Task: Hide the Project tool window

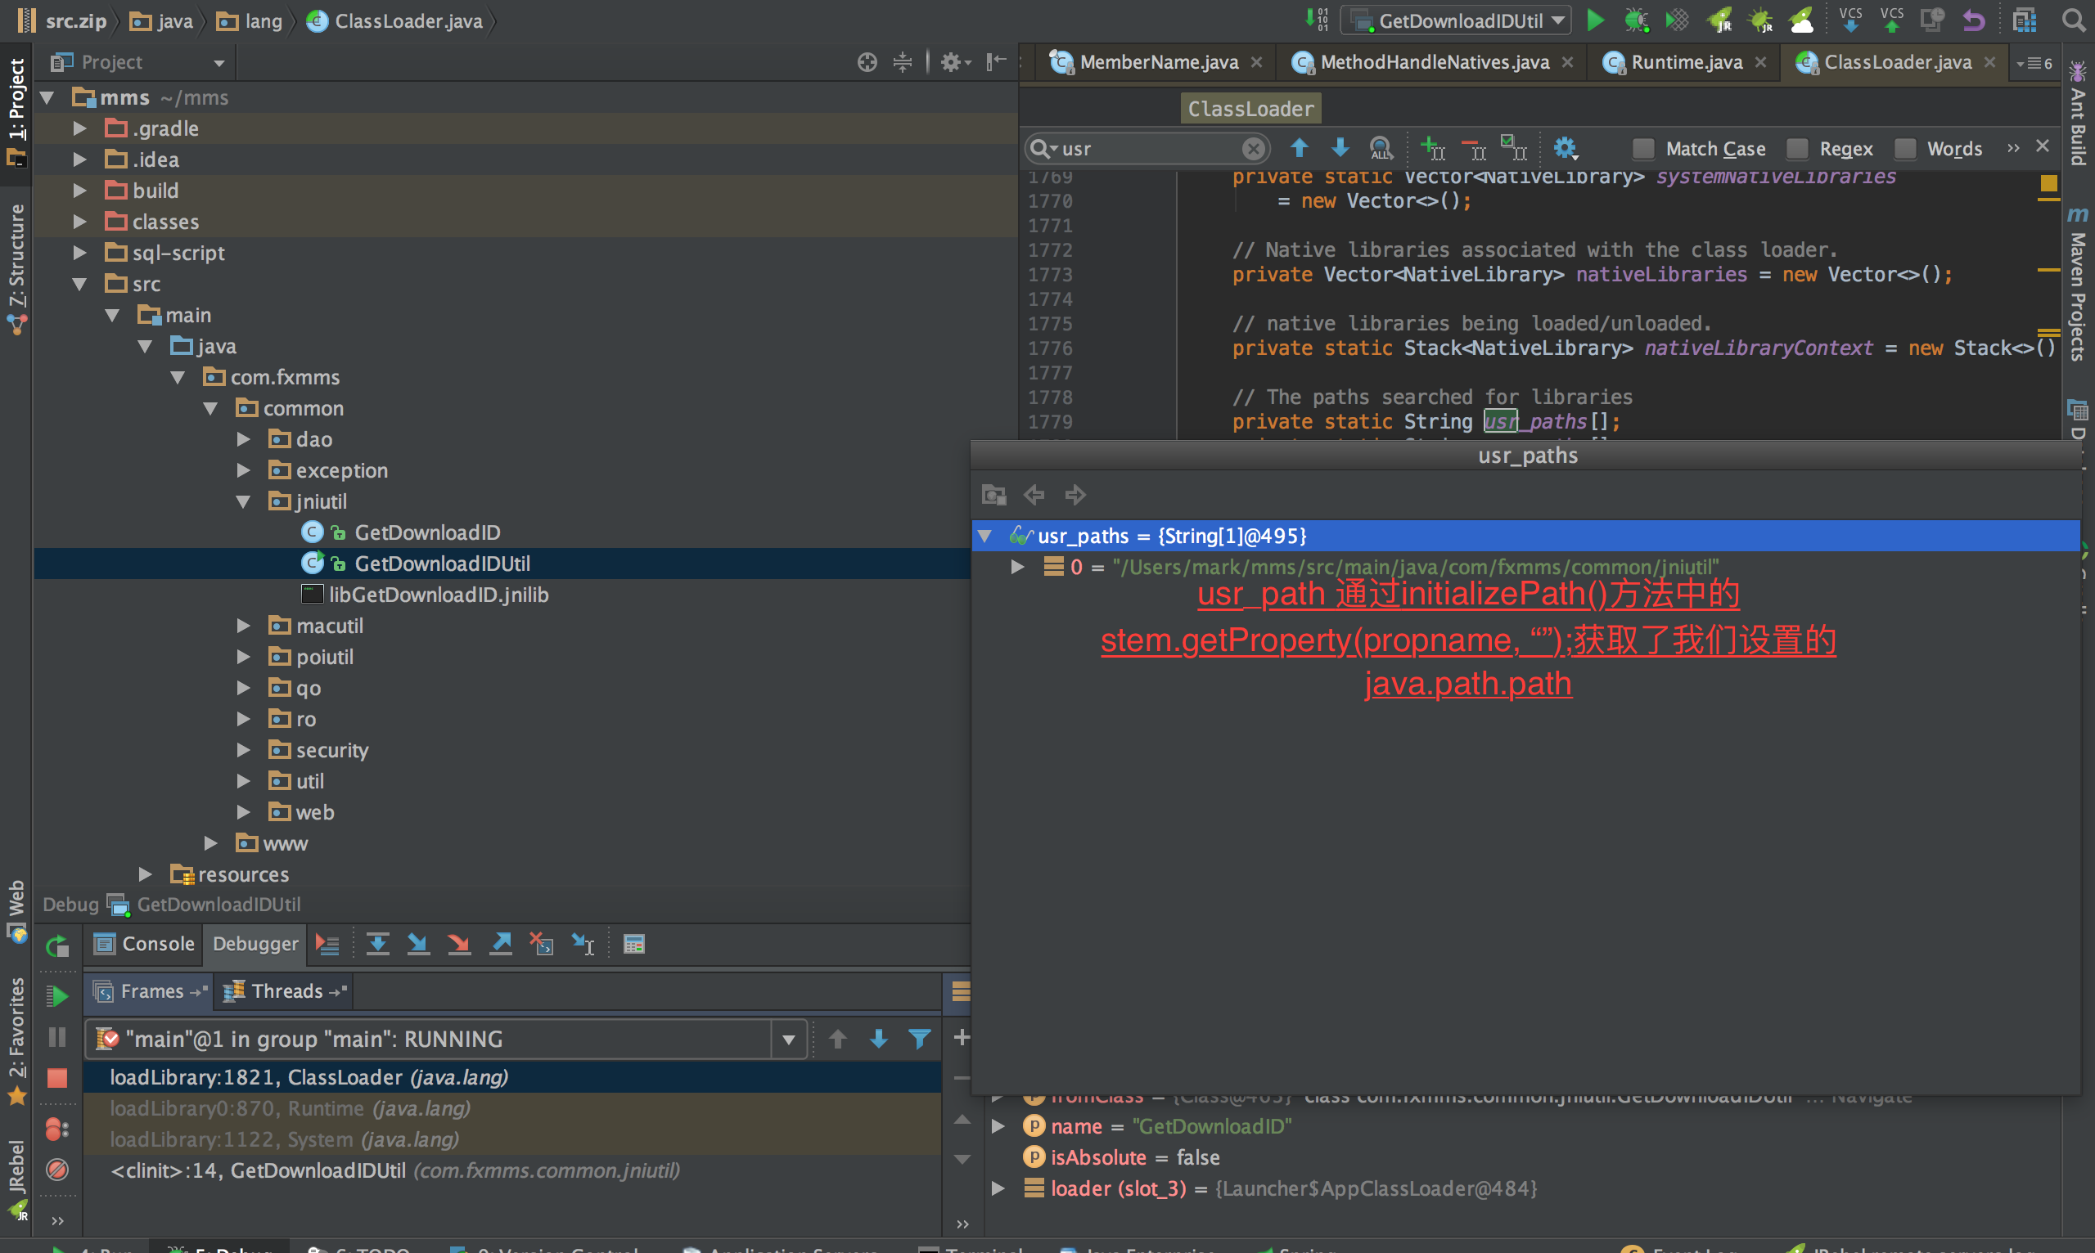Action: pos(997,61)
